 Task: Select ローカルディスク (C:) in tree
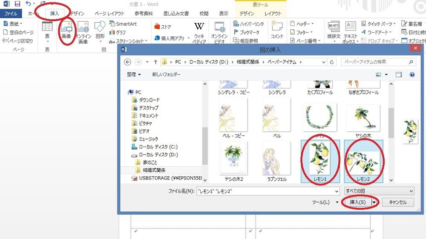[155, 147]
